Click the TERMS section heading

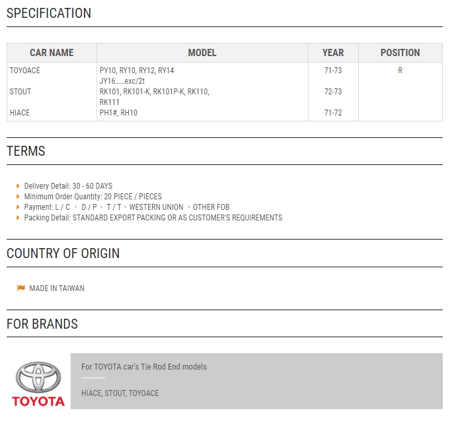[26, 151]
